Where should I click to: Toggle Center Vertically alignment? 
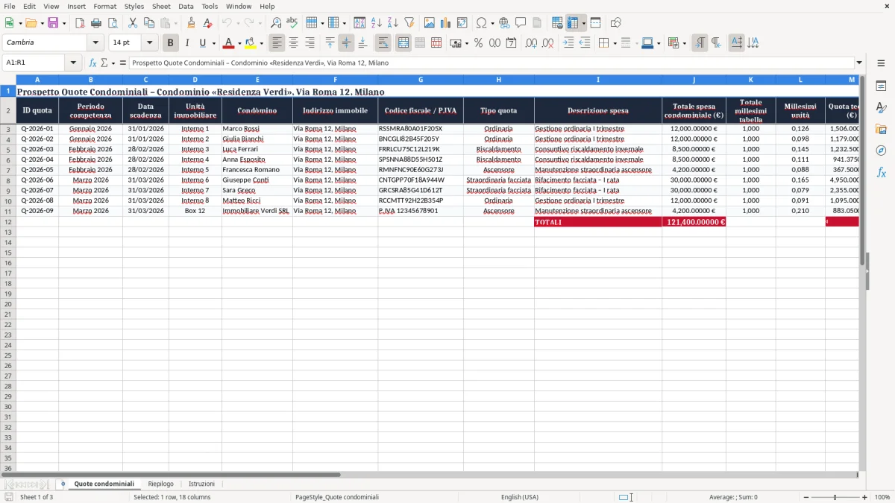click(346, 43)
